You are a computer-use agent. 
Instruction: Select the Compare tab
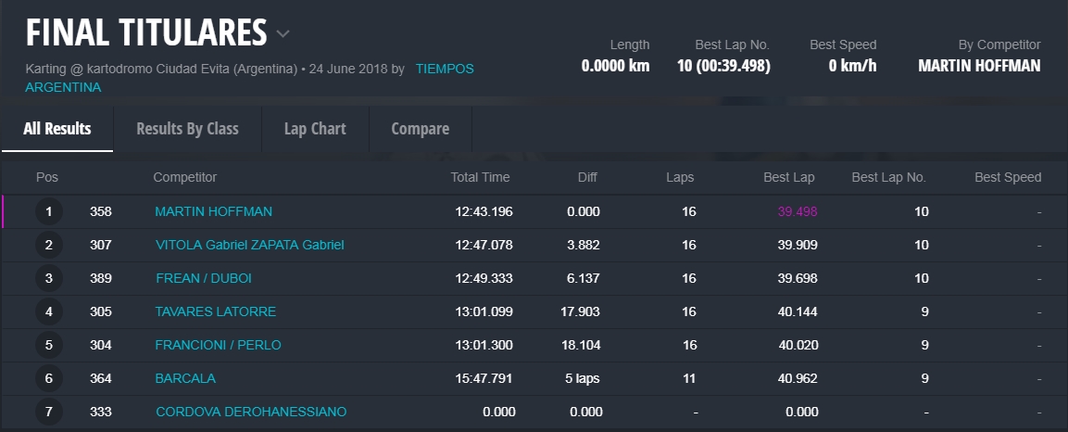tap(420, 129)
